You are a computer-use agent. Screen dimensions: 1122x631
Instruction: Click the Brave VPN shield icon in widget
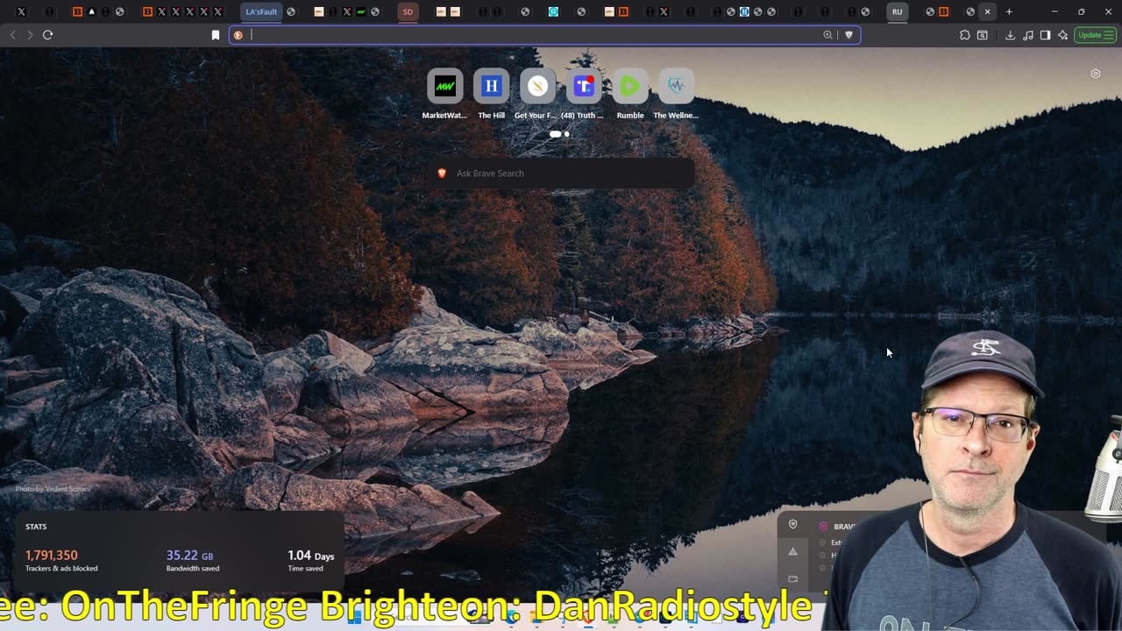click(x=793, y=525)
